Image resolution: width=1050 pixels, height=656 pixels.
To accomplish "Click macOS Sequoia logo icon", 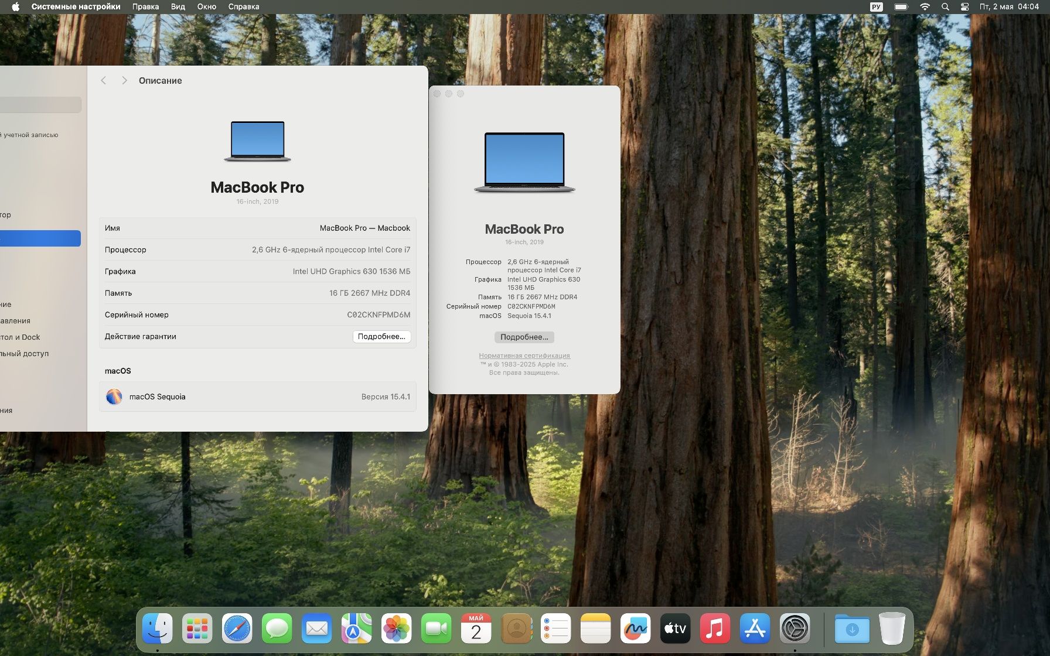I will pyautogui.click(x=114, y=397).
